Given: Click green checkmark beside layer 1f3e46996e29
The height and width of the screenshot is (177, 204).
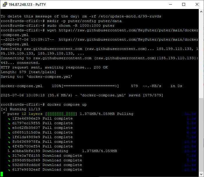Looking at the screenshot, I should point(9,119).
